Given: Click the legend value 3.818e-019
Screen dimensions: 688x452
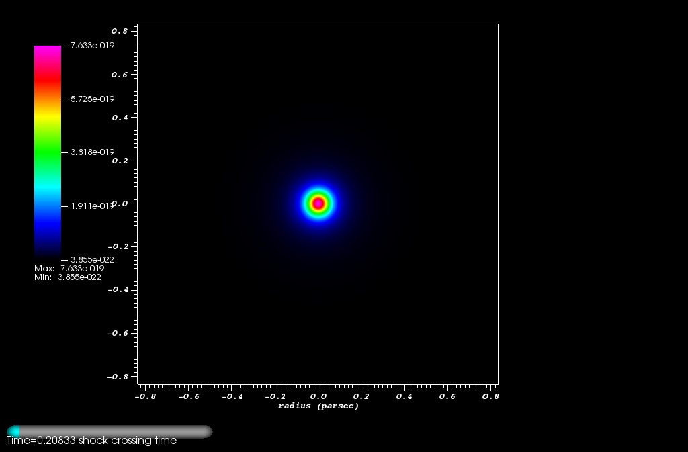Looking at the screenshot, I should (93, 152).
